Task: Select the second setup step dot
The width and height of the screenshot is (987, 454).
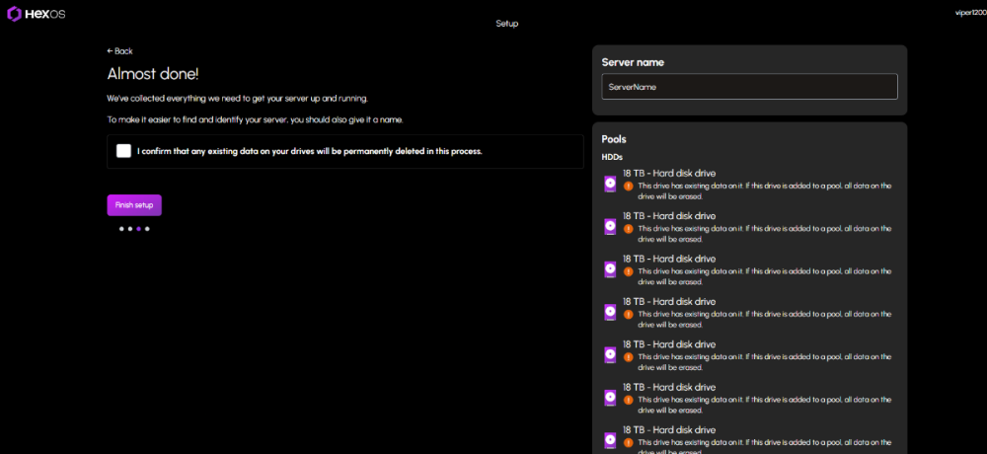Action: [130, 229]
